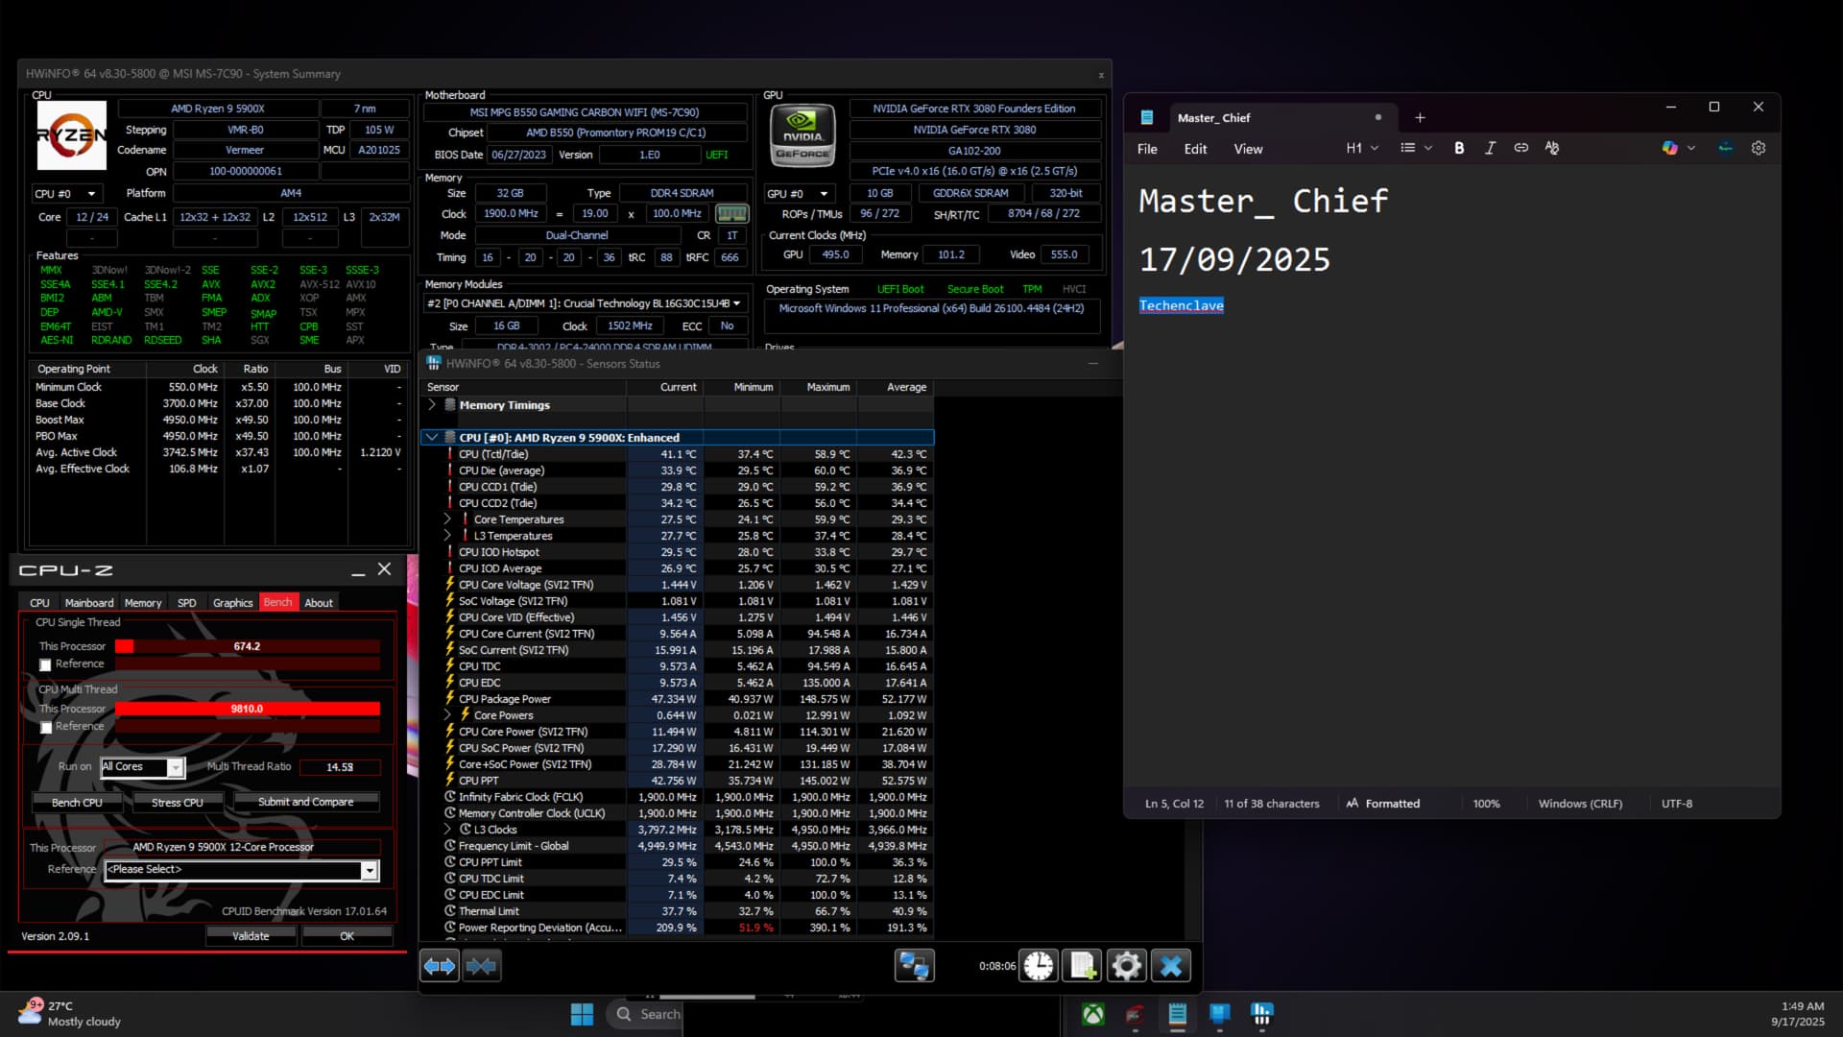
Task: Open HWiNFO remote network computers icon
Action: click(x=914, y=966)
